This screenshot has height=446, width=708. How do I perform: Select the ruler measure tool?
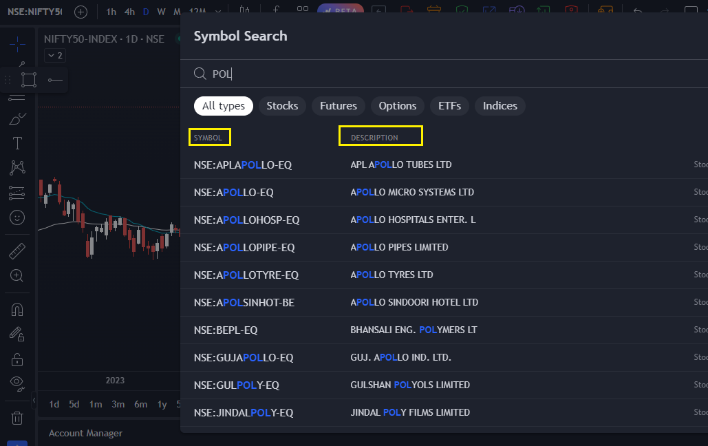coord(17,251)
